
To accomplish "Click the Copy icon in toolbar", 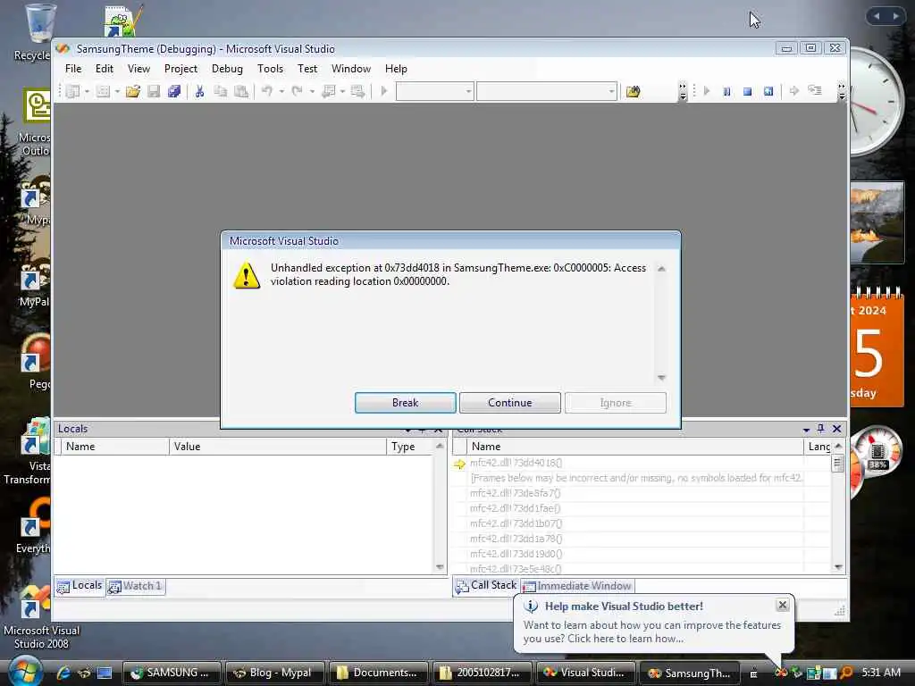I will point(221,92).
